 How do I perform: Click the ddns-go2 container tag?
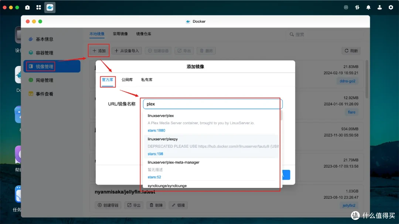(347, 81)
